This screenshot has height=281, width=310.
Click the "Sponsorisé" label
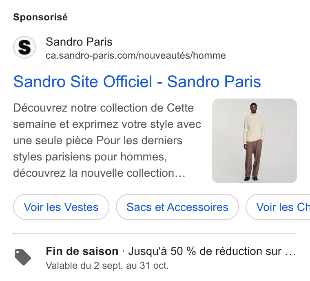[40, 17]
